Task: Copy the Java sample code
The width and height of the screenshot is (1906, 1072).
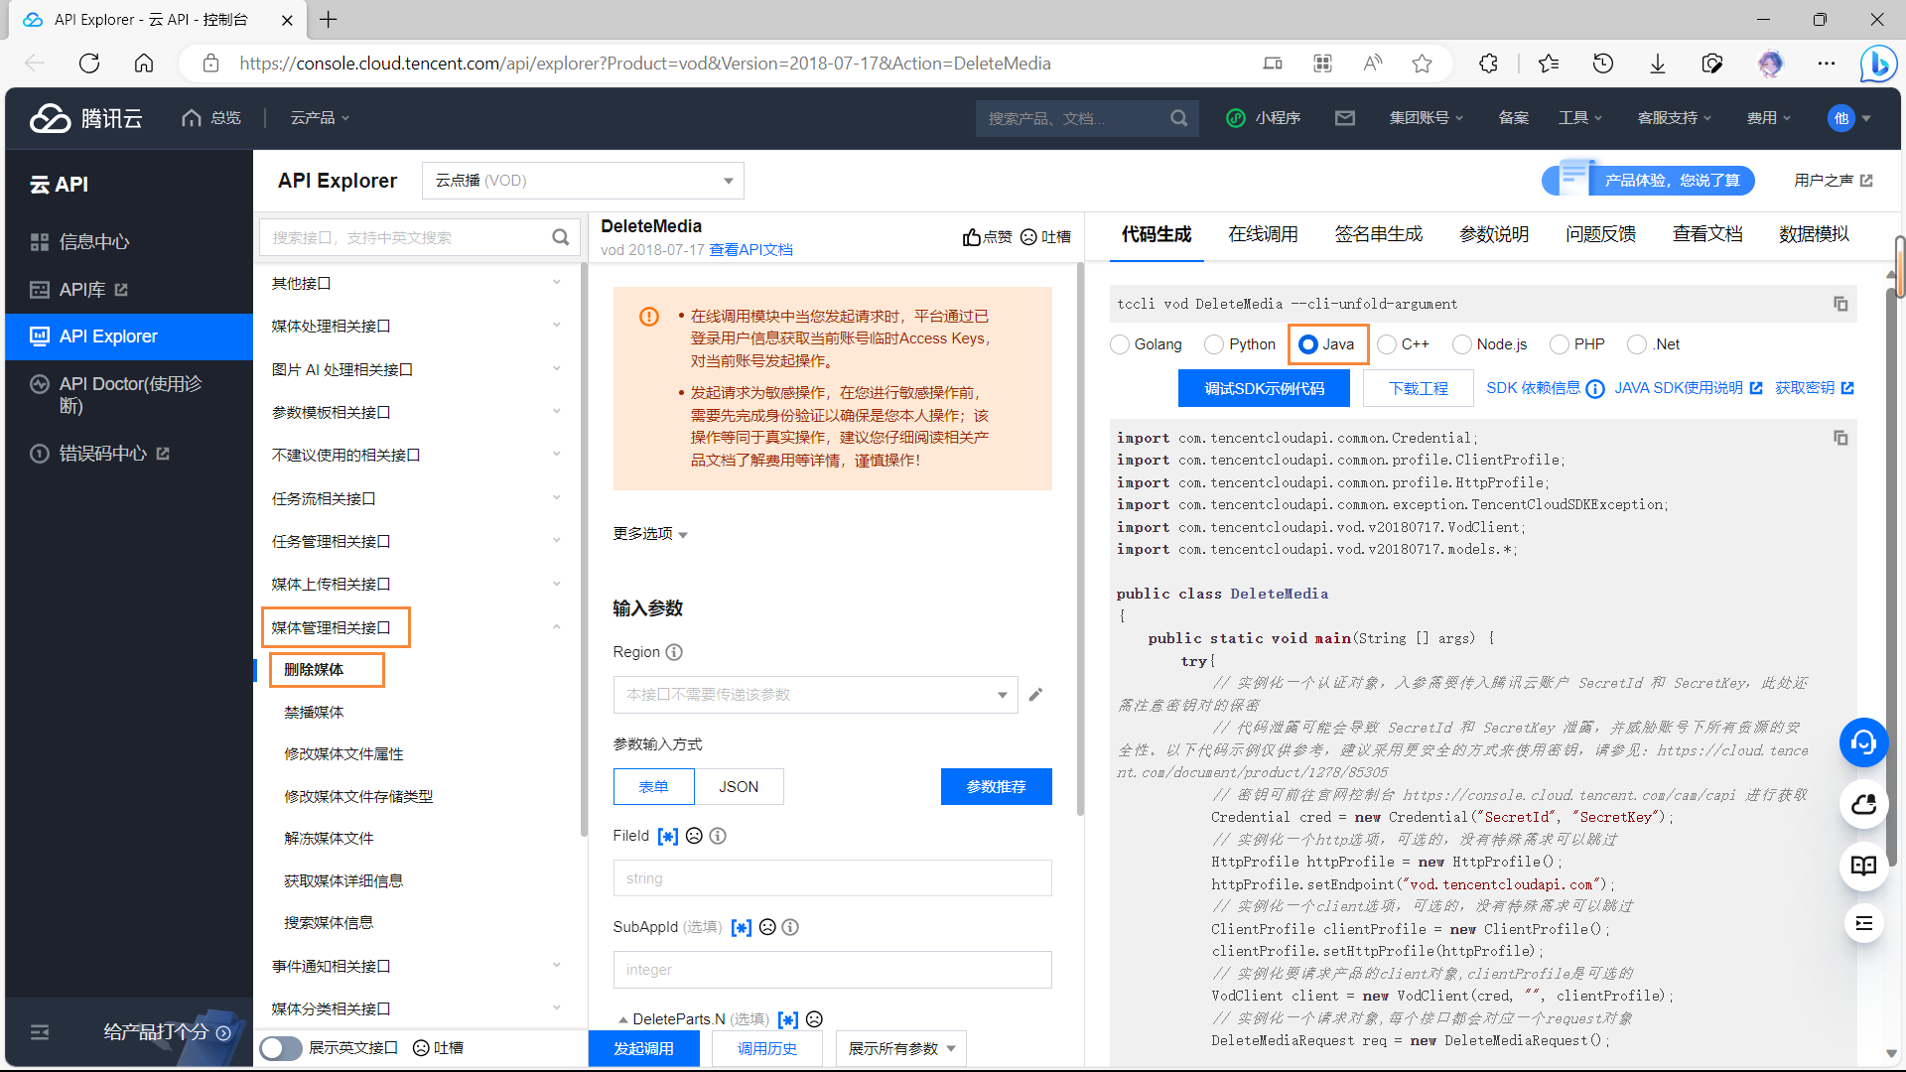Action: [1839, 438]
